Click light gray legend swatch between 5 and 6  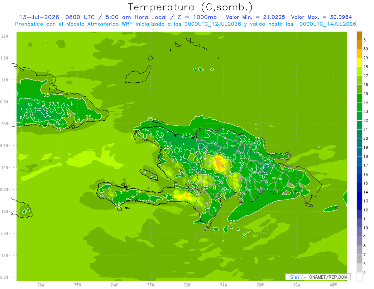click(x=359, y=268)
